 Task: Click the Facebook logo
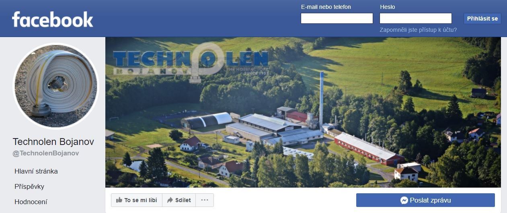(x=52, y=20)
